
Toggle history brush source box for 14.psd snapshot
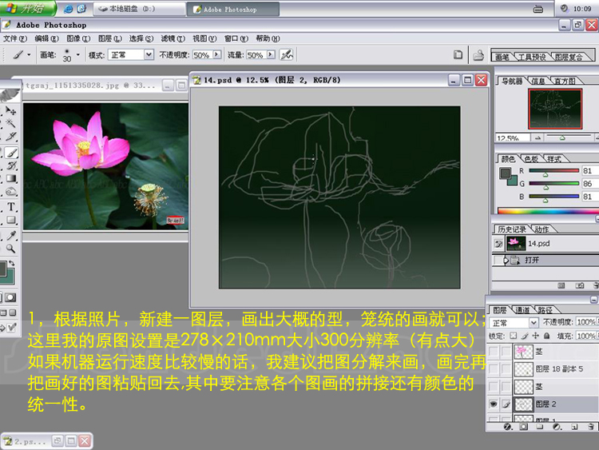tap(498, 244)
